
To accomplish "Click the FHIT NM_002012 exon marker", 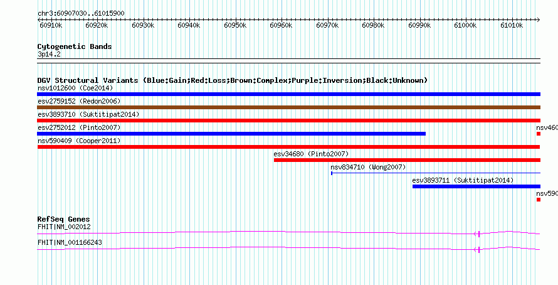I will 479,234.
